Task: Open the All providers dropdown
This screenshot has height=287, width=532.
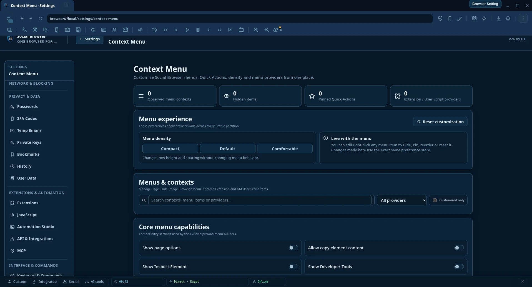Action: click(401, 200)
